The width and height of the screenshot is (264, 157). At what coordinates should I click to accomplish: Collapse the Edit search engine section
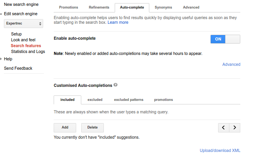pyautogui.click(x=1, y=14)
